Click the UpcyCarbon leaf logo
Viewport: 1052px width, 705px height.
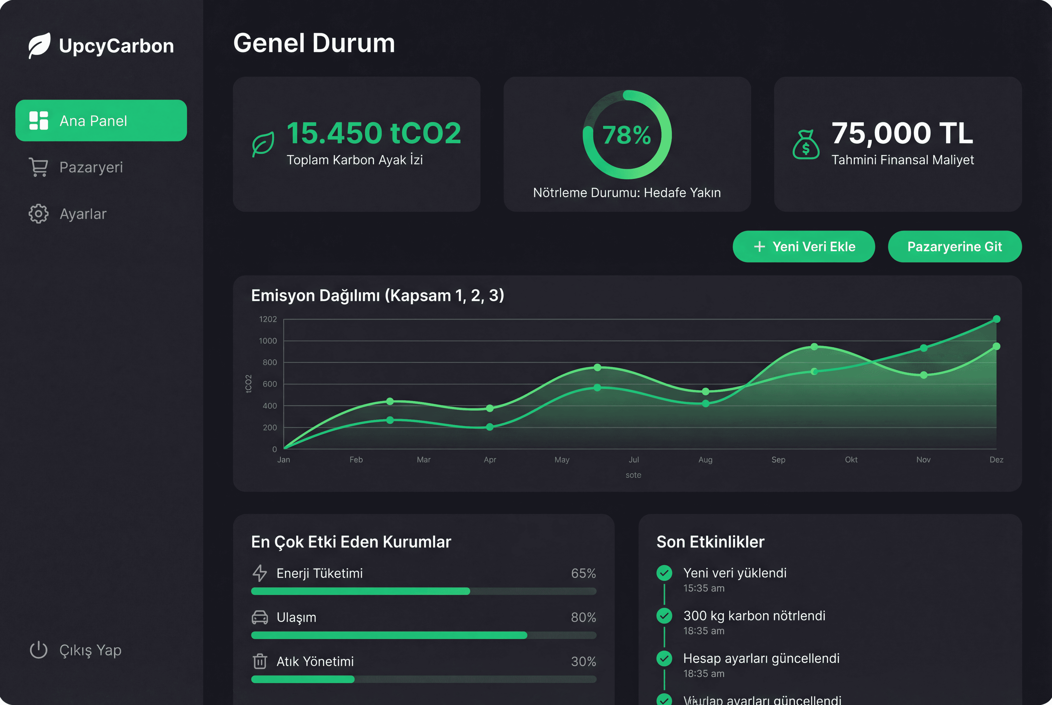pyautogui.click(x=39, y=45)
